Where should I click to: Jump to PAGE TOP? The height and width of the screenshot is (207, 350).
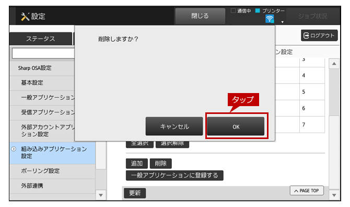[307, 191]
